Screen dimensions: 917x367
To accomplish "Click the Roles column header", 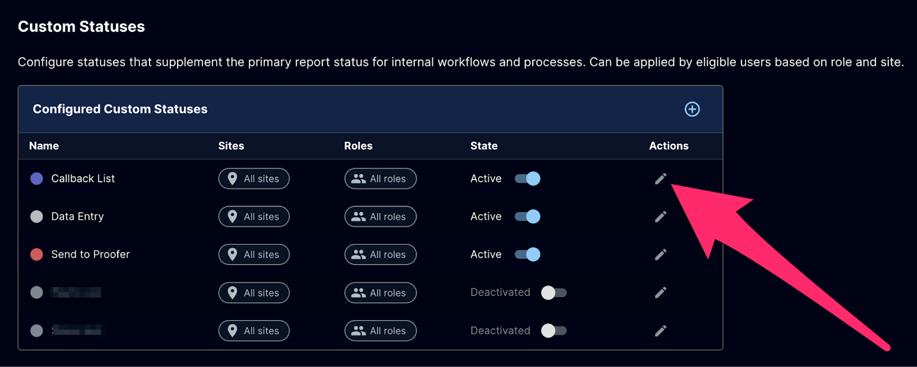I will (358, 146).
